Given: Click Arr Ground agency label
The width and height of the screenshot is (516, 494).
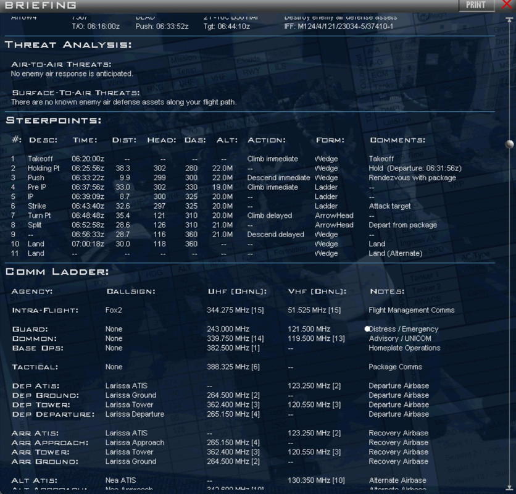Looking at the screenshot, I should click(x=45, y=462).
